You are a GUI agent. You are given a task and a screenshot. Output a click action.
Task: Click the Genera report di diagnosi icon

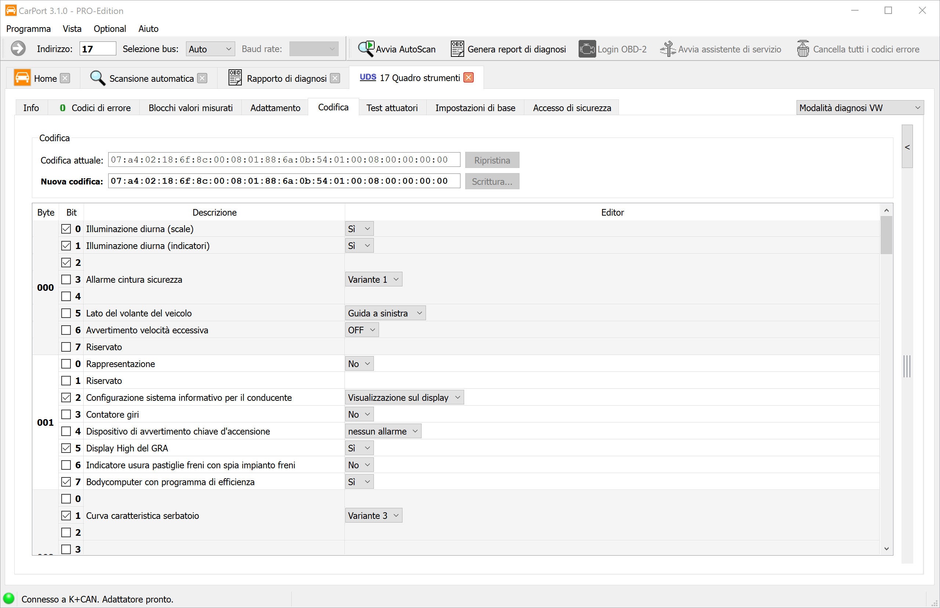click(x=457, y=49)
